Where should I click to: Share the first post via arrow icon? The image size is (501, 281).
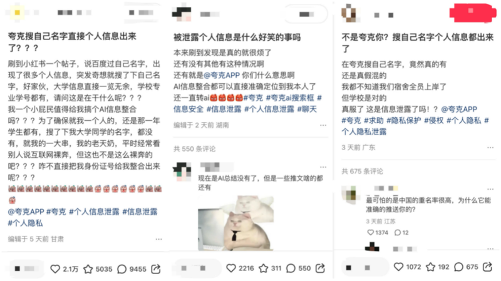(156, 269)
